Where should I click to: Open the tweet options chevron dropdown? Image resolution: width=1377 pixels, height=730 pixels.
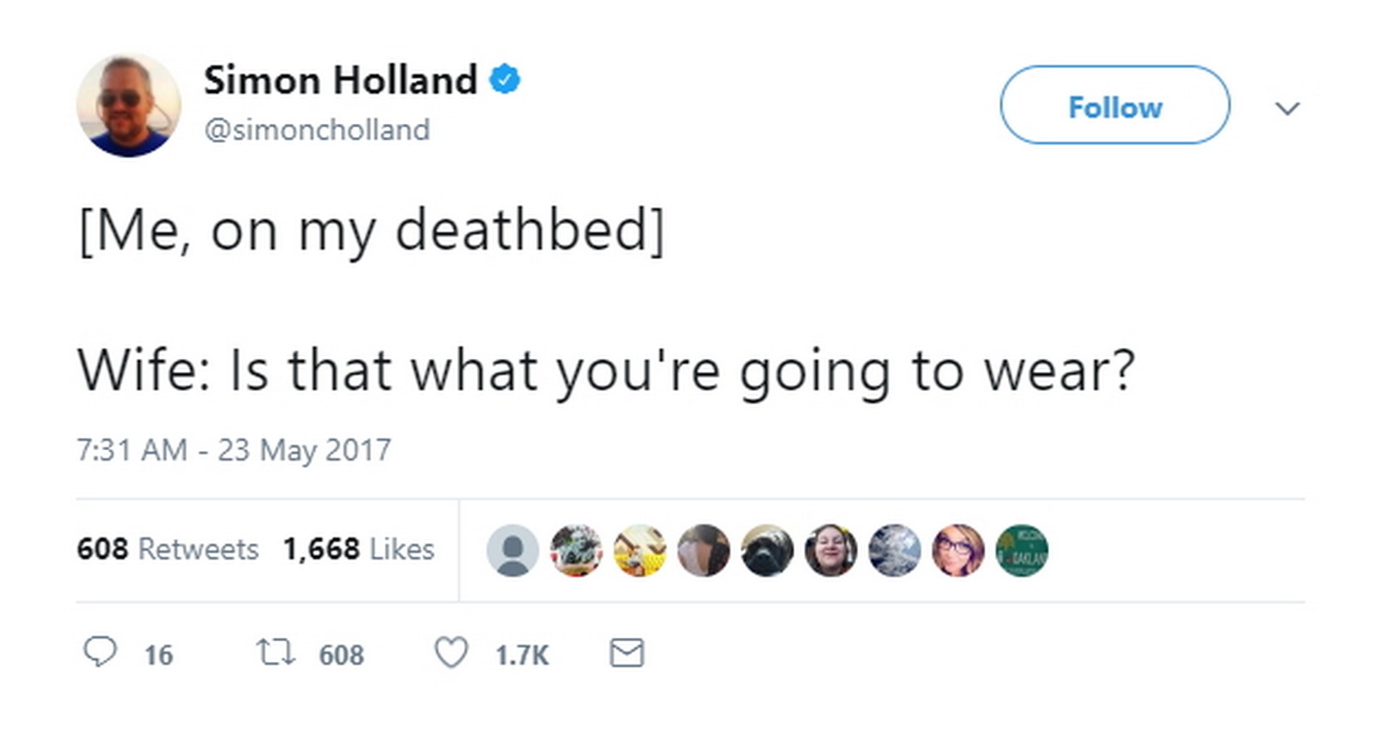click(x=1287, y=108)
